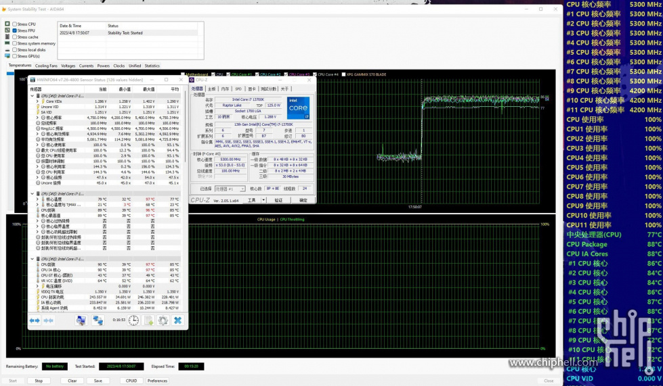Expand the Core VIDs row in HWiNFO
Image resolution: width=663 pixels, height=386 pixels.
(37, 101)
